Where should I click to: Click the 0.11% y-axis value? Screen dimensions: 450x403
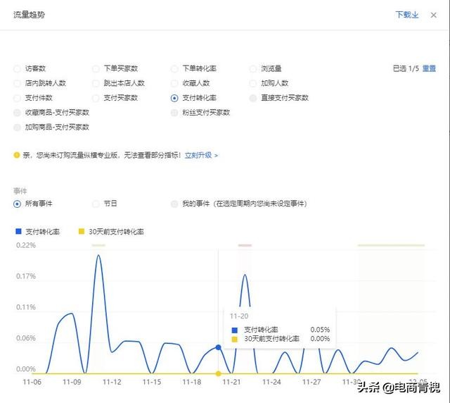[26, 307]
